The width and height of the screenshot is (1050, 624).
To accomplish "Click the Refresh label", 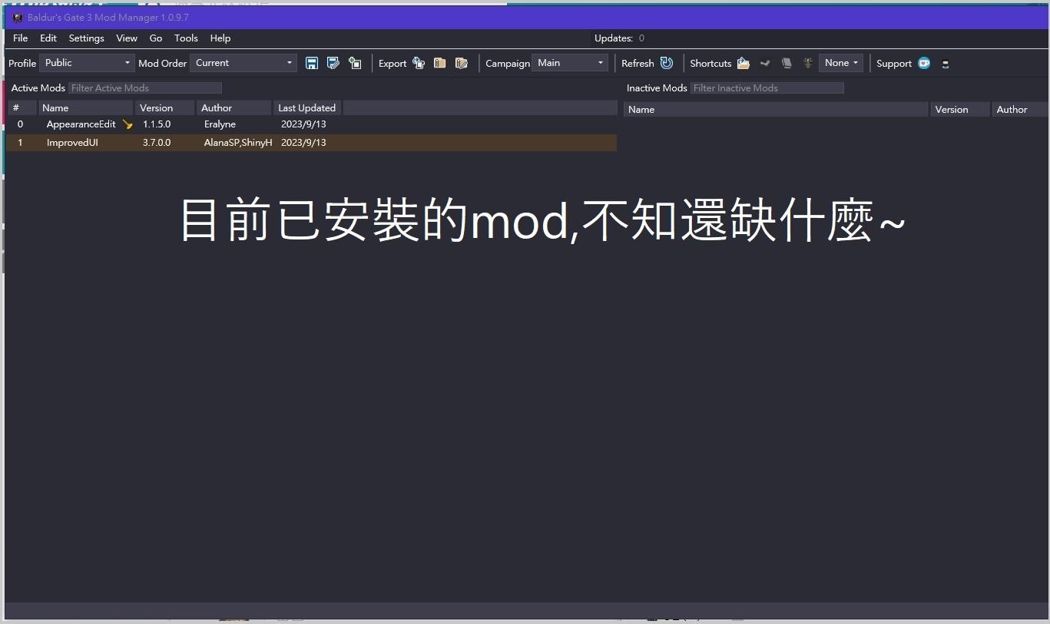I will [x=638, y=64].
